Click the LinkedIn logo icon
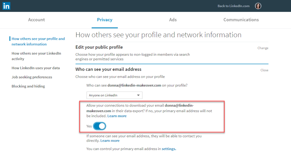The image size is (291, 156). coord(6,6)
